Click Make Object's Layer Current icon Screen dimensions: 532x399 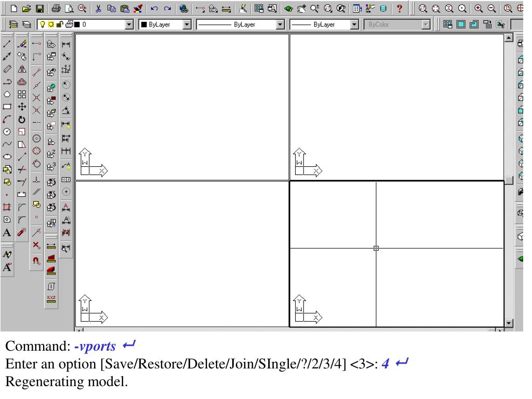click(14, 24)
